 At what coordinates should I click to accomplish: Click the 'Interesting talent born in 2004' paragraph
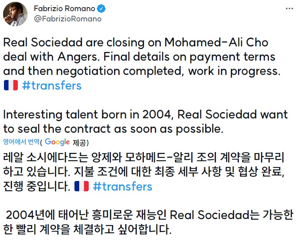[145, 122]
